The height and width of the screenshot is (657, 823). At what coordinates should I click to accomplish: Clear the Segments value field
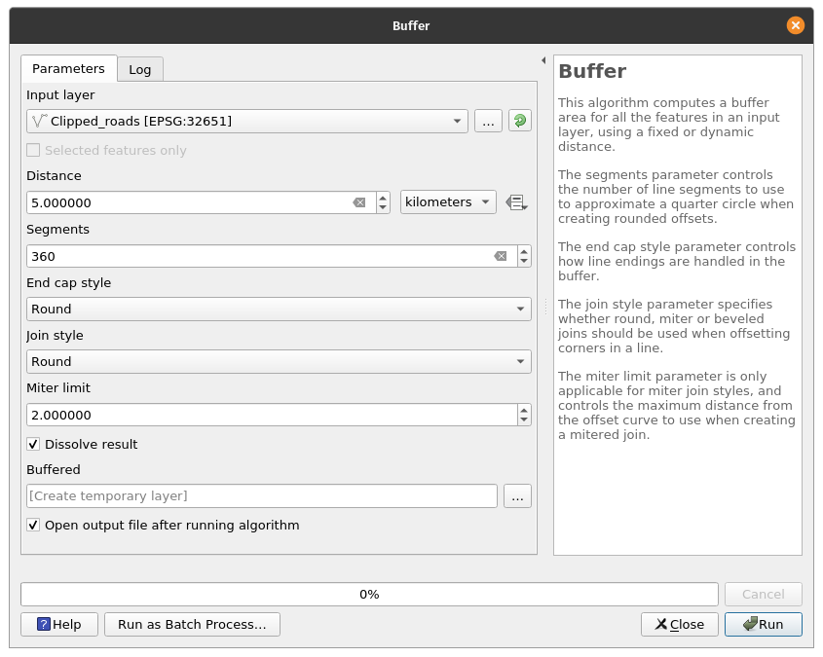click(x=500, y=256)
